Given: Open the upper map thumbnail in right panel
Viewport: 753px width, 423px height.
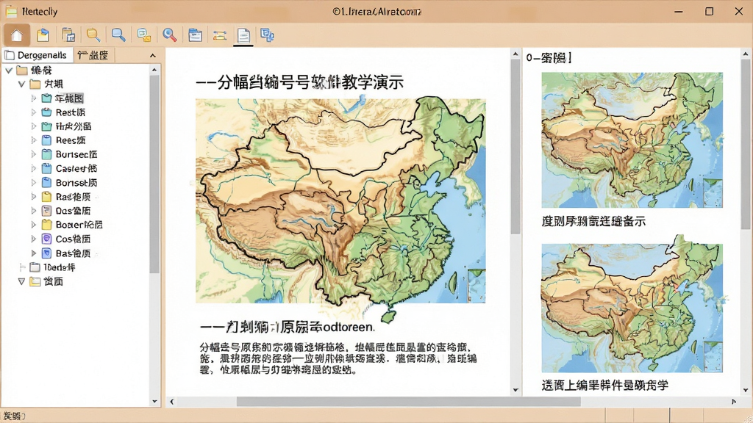Looking at the screenshot, I should point(632,140).
